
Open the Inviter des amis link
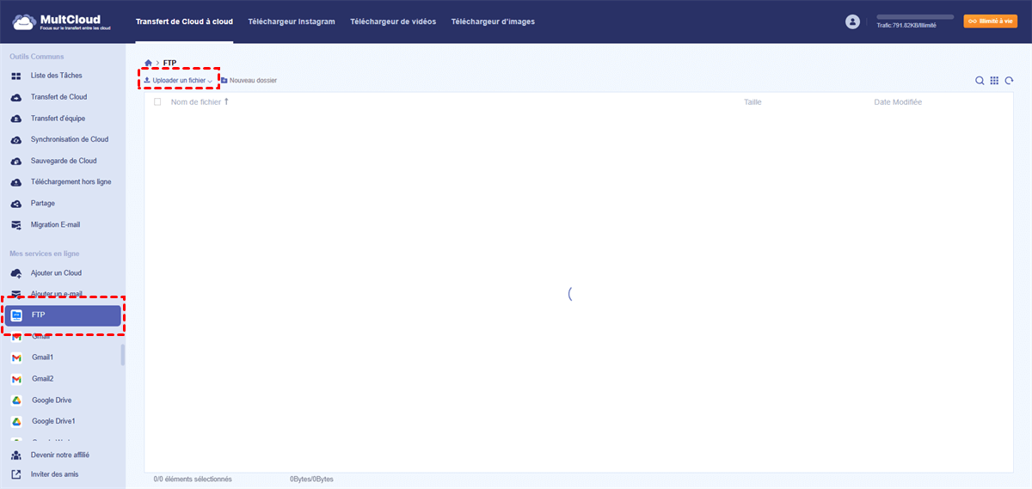(x=54, y=474)
